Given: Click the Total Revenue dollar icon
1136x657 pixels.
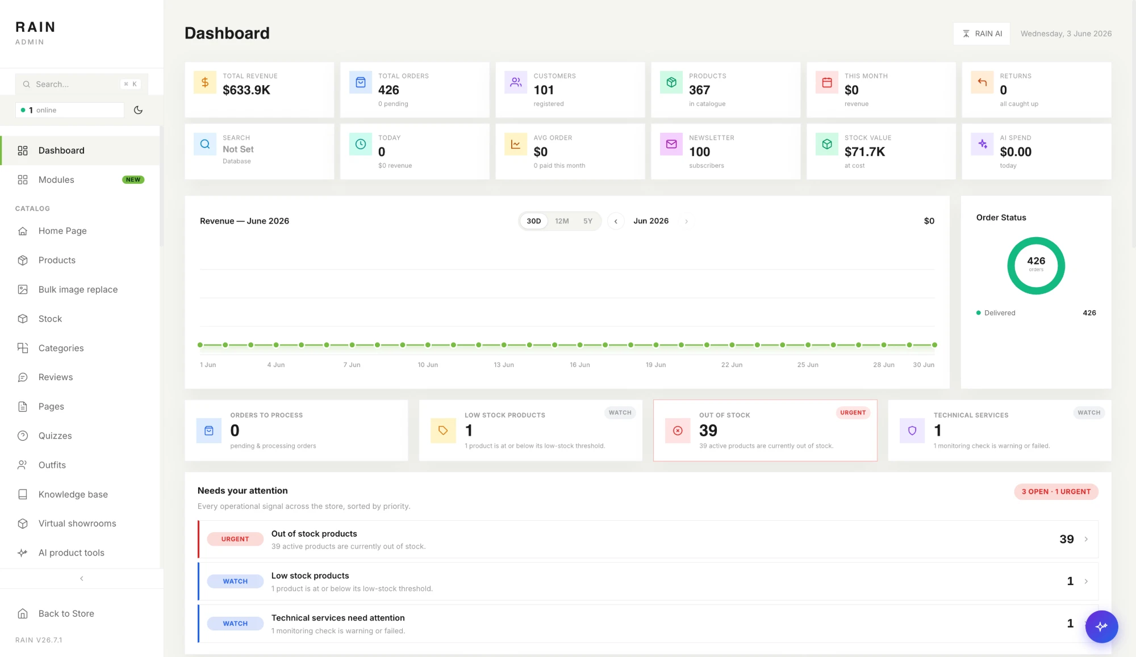Looking at the screenshot, I should (205, 82).
